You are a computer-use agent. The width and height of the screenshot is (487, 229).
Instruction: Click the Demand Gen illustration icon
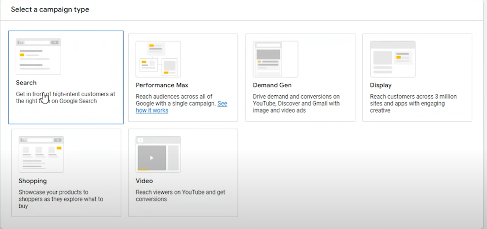tap(275, 59)
